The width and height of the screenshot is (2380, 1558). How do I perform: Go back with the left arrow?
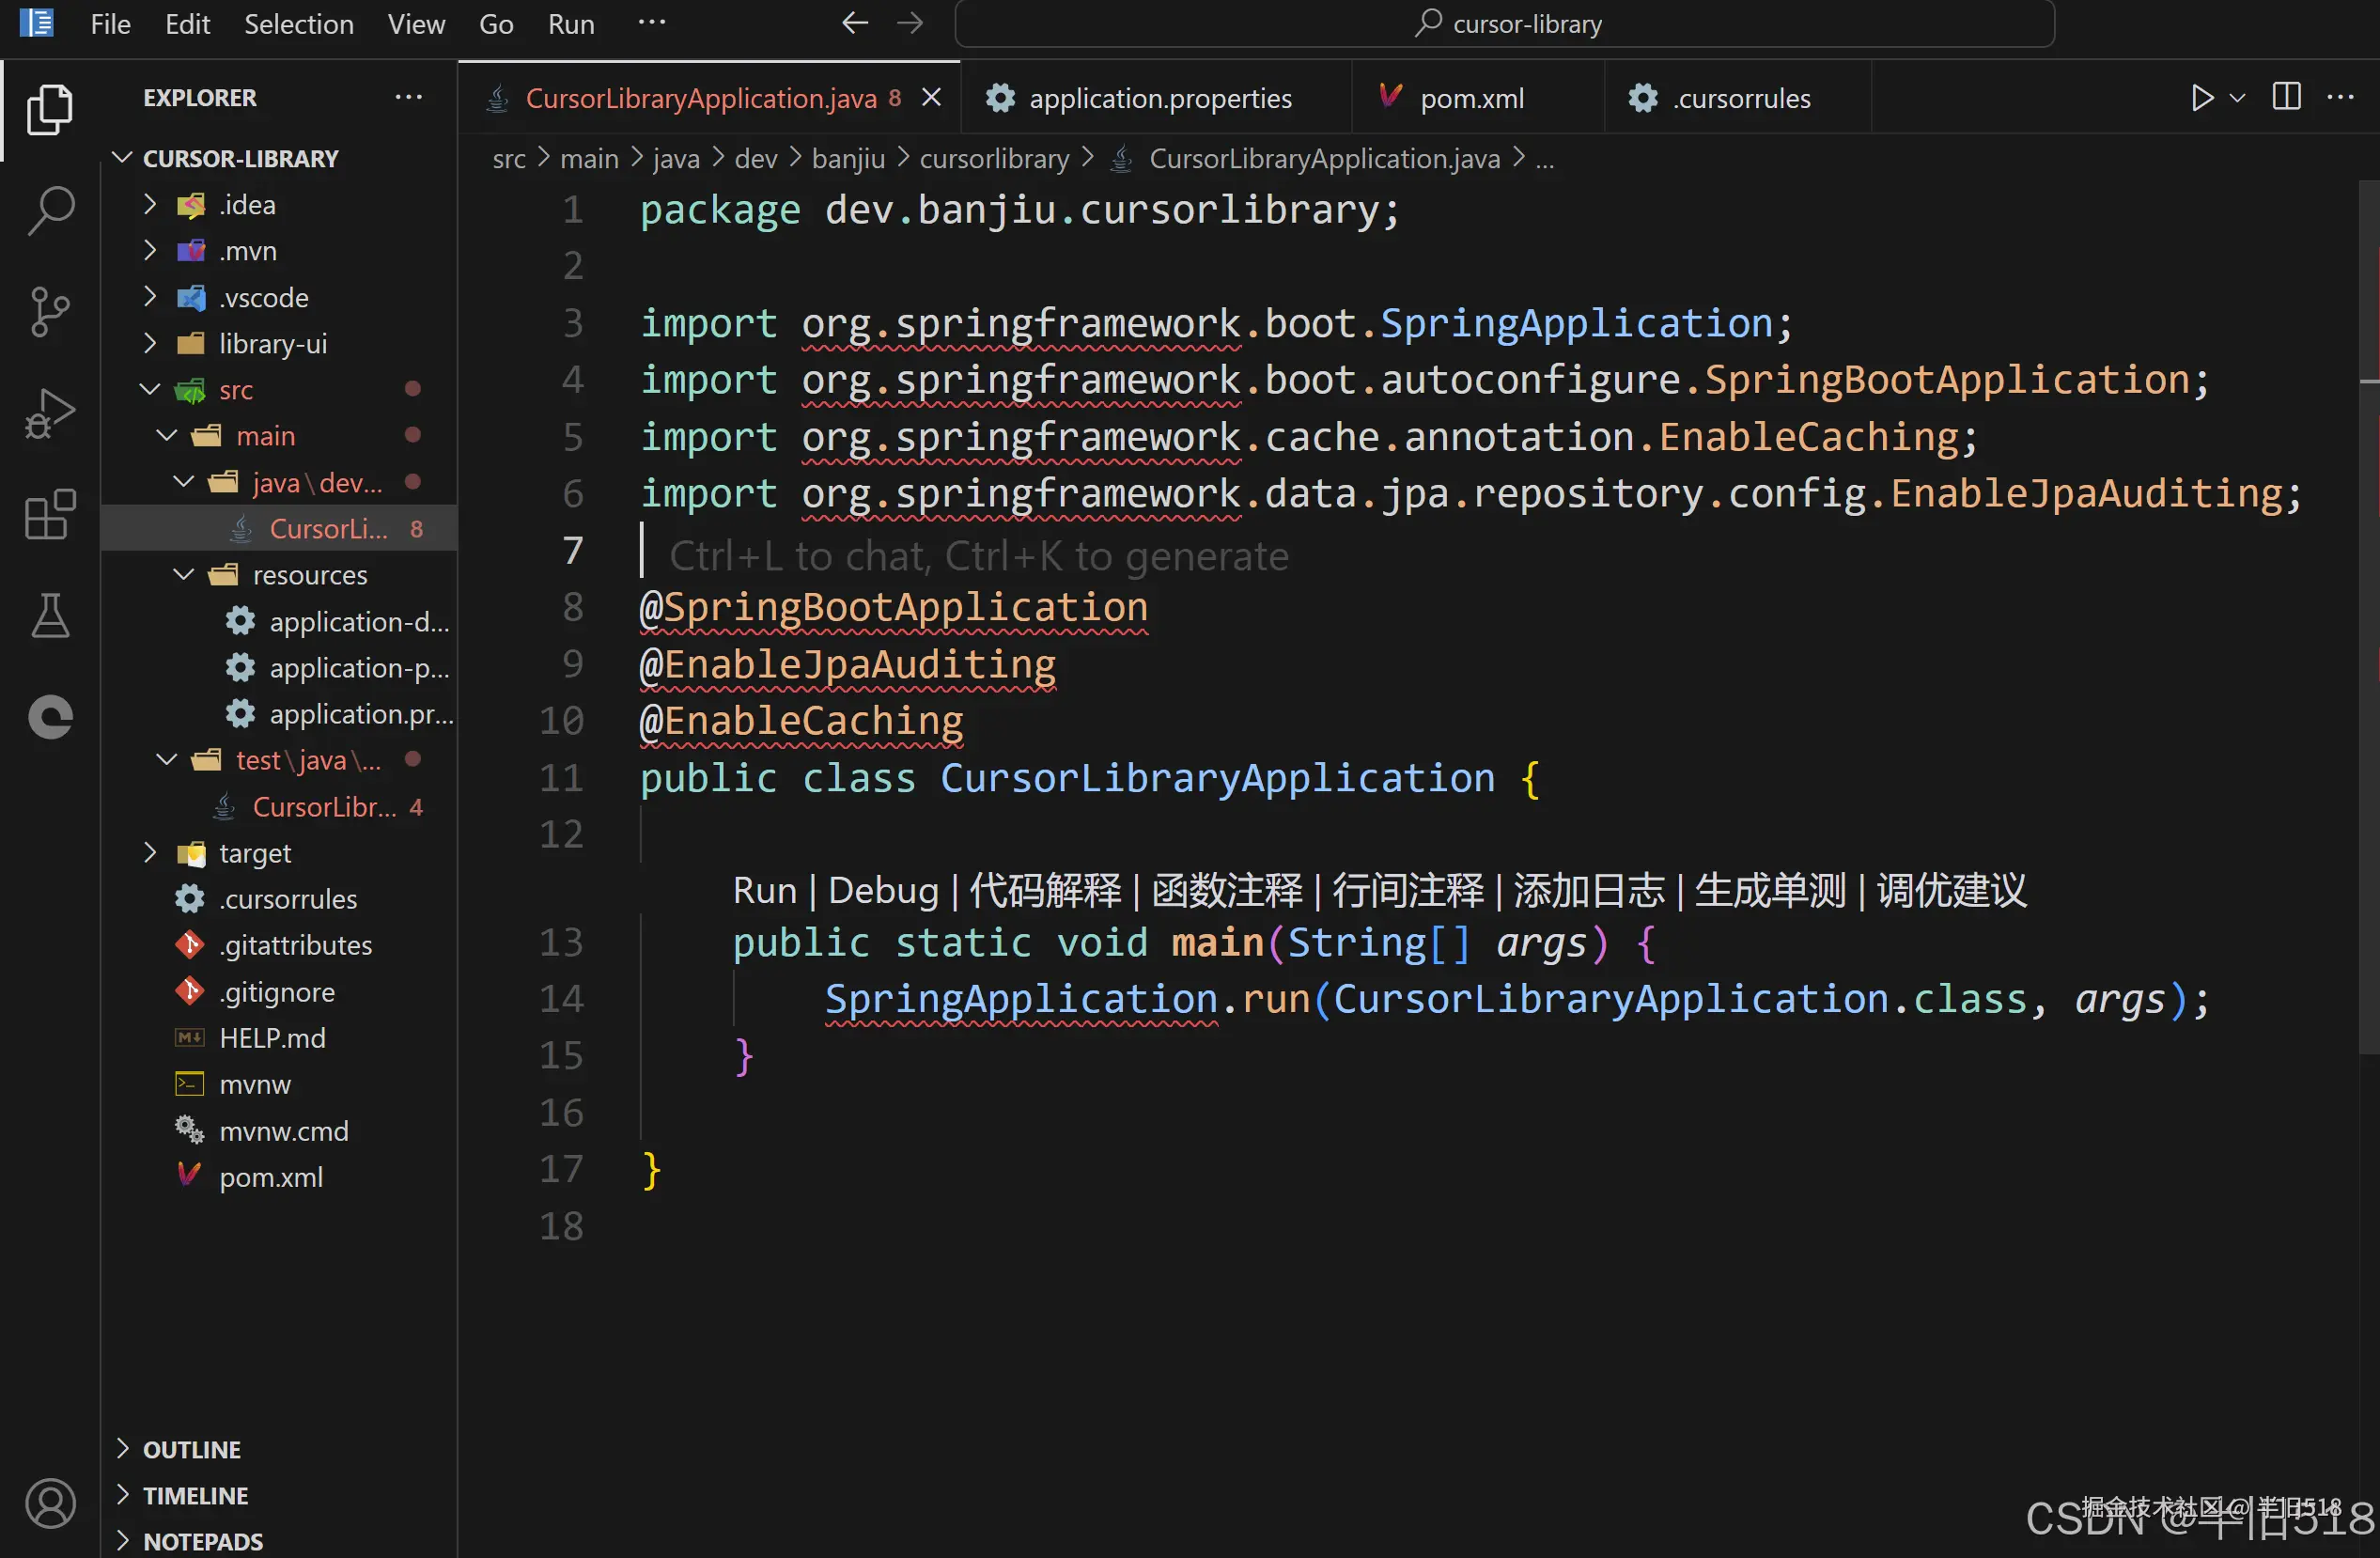pyautogui.click(x=854, y=23)
